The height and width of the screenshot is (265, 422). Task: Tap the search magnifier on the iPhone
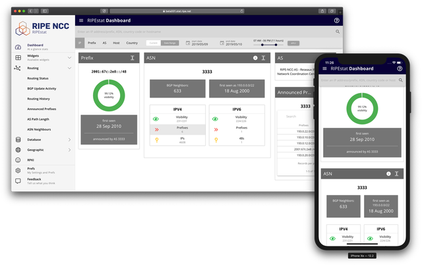[x=400, y=80]
